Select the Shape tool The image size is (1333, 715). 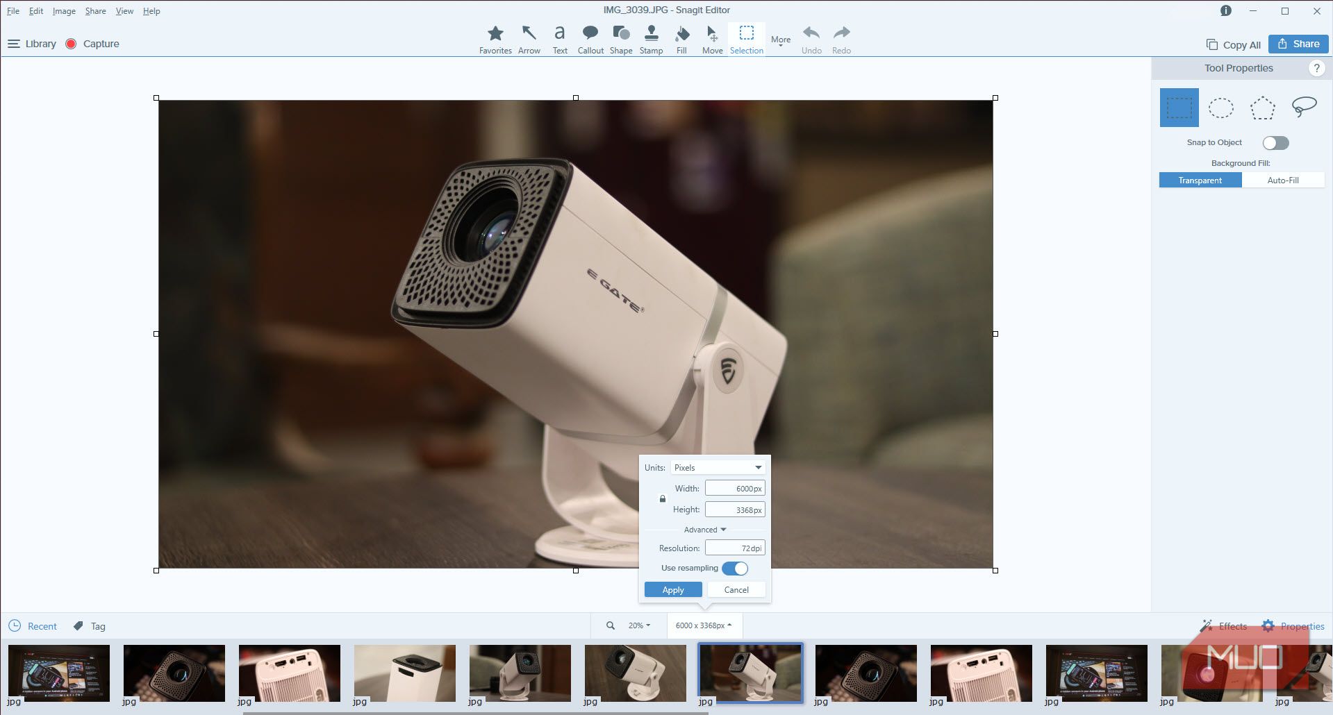pos(621,40)
